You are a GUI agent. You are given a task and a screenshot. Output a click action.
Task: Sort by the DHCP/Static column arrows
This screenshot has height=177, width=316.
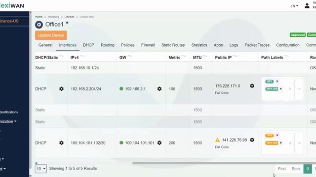pyautogui.click(x=62, y=56)
